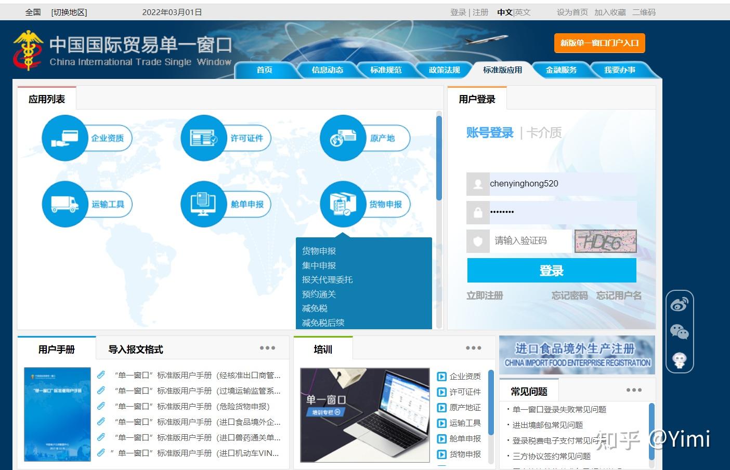
Task: Open the 金融服务 navigation menu
Action: pos(562,69)
